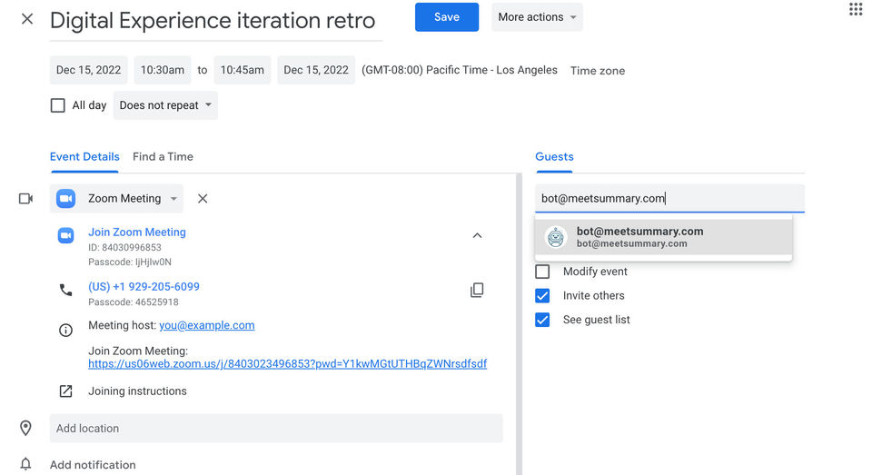Click Add notification
872x475 pixels.
[93, 464]
